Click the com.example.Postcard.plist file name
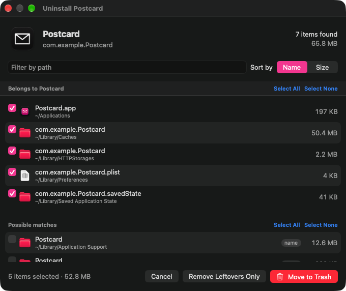Image resolution: width=346 pixels, height=291 pixels. click(x=77, y=172)
